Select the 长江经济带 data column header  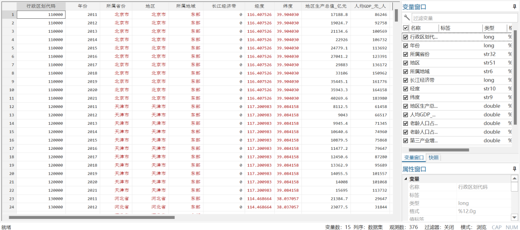(x=224, y=6)
